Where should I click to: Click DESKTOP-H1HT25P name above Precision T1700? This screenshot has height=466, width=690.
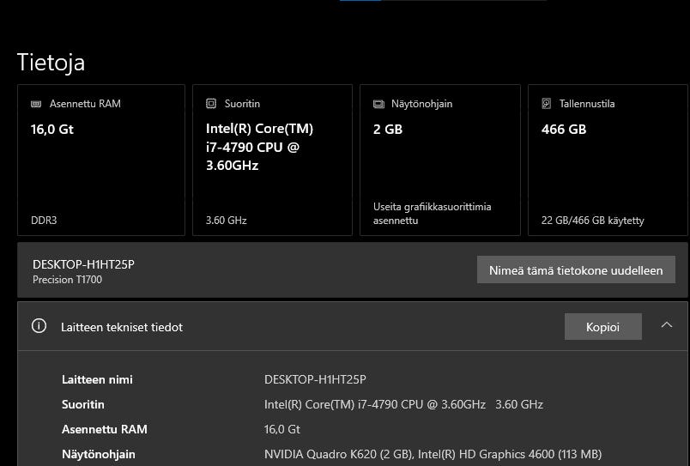pos(83,264)
